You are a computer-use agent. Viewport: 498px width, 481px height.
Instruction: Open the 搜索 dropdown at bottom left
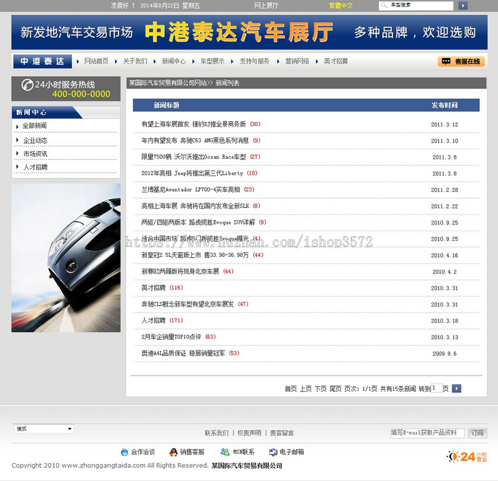[x=43, y=428]
